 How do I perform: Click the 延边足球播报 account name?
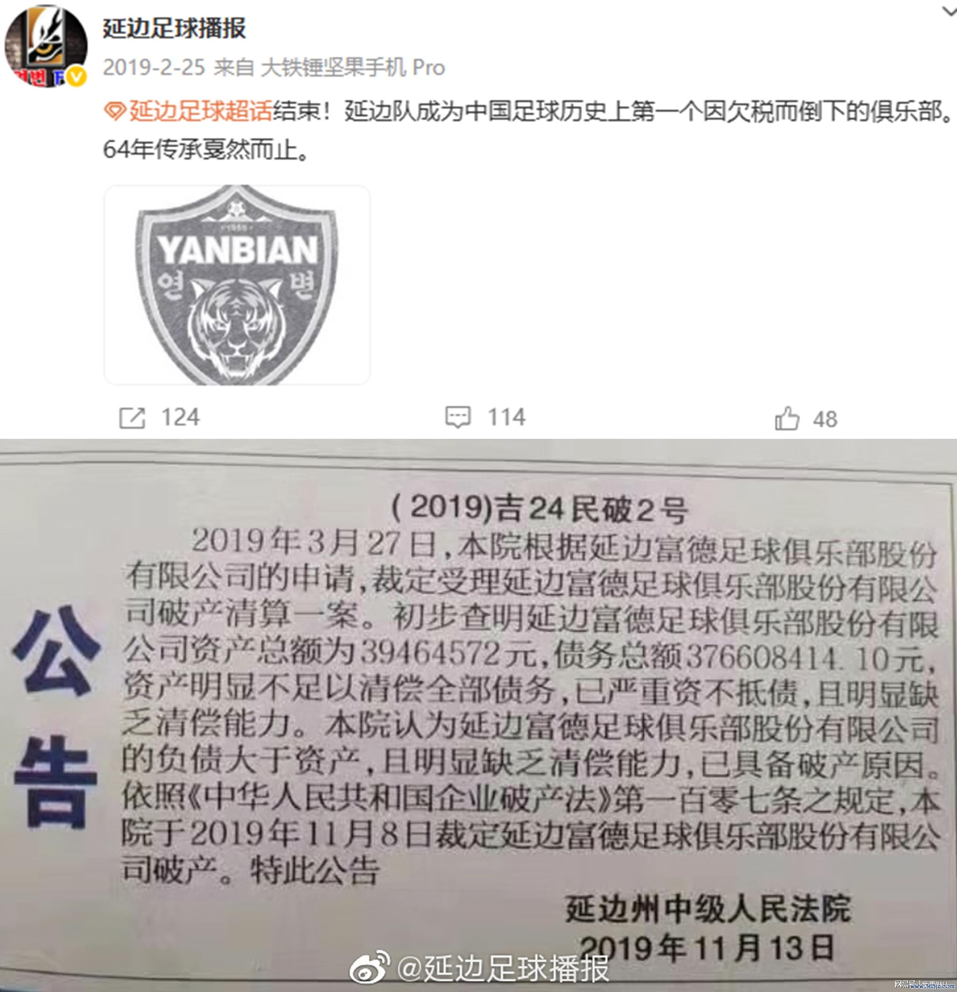click(174, 28)
